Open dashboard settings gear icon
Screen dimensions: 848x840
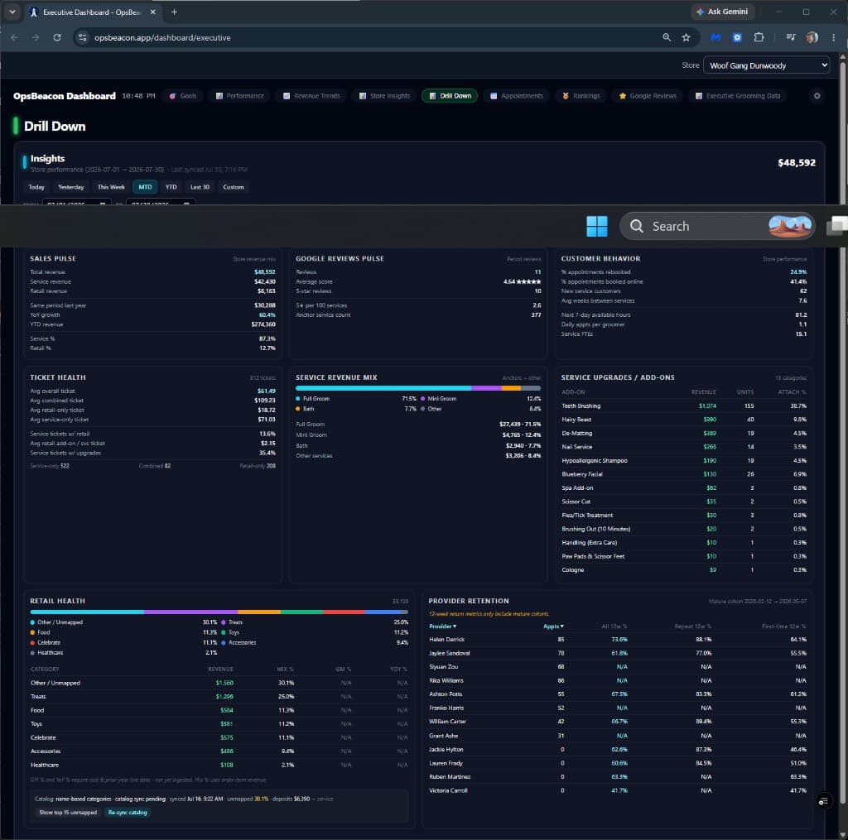pos(817,96)
